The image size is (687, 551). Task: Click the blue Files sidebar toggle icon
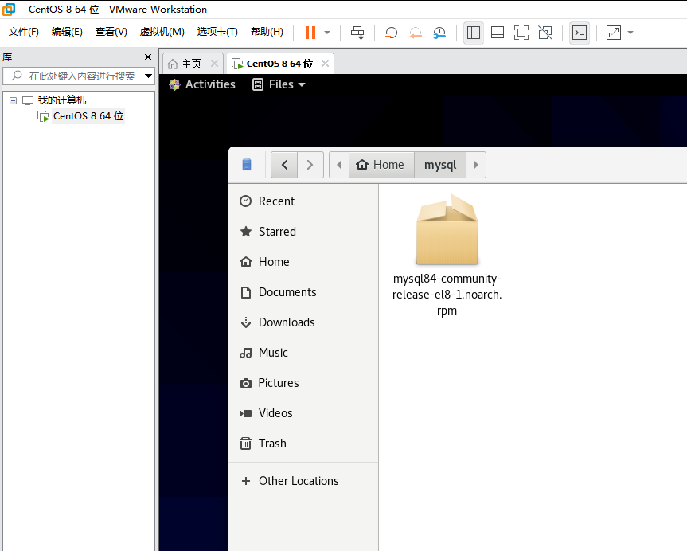[x=247, y=165]
